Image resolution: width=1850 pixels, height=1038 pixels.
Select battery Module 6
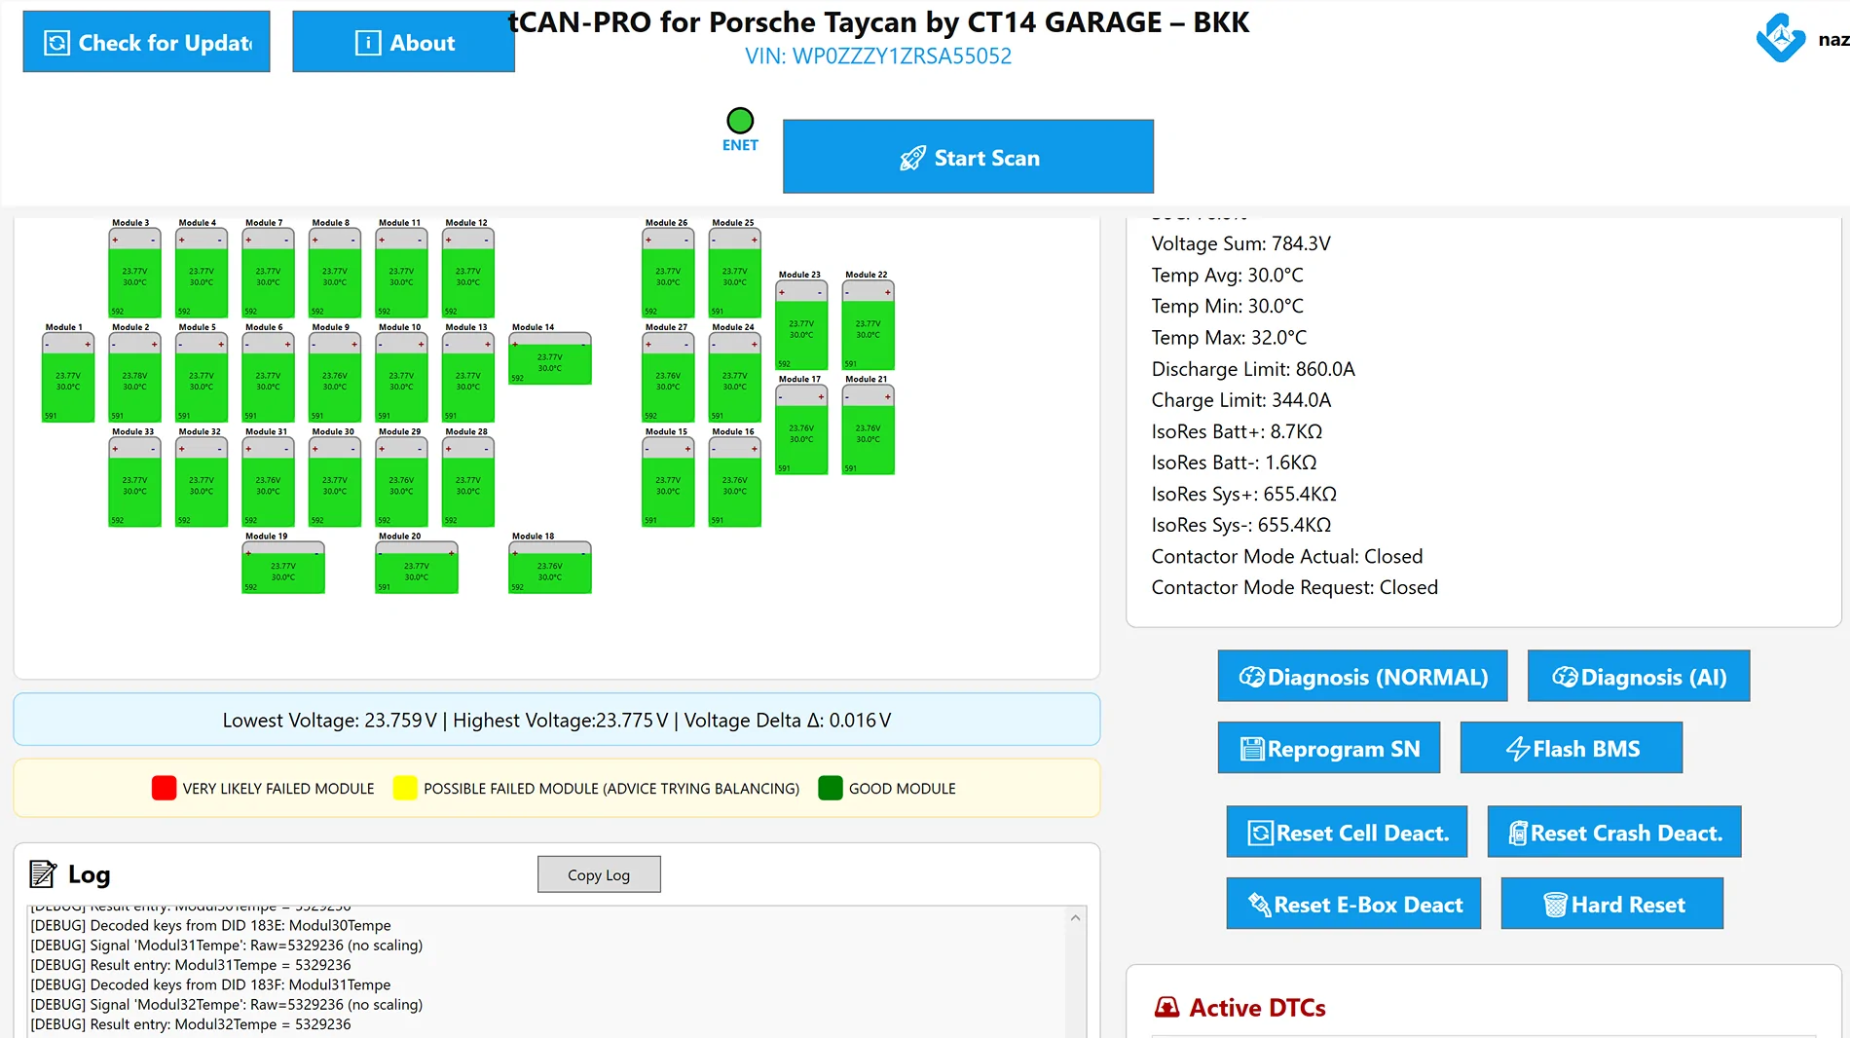tap(268, 377)
